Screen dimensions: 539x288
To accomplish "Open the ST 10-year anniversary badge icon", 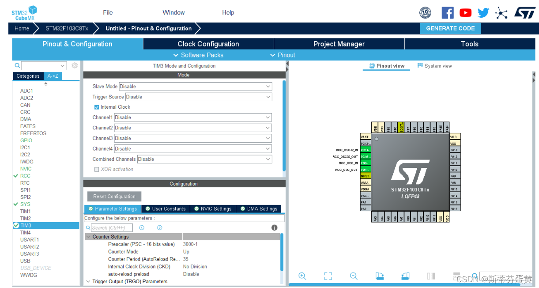I will coord(425,13).
